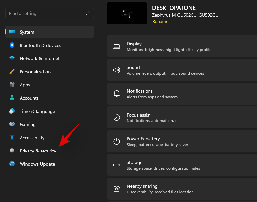The image size is (257, 202).
Task: Open Power & battery settings
Action: click(182, 141)
